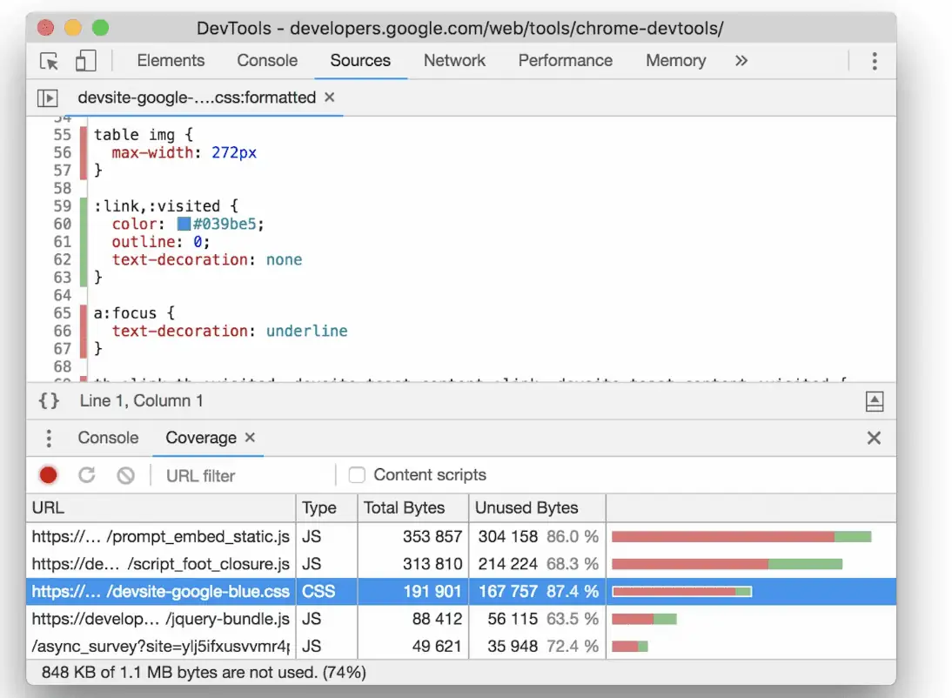Select the Memory panel tab
The image size is (952, 698).
pyautogui.click(x=675, y=61)
